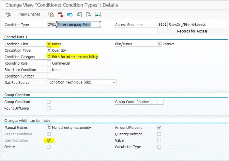Viewport: 229px width, 161px height.
Task: Uncheck the Amount/Percent checkbox
Action: click(159, 128)
